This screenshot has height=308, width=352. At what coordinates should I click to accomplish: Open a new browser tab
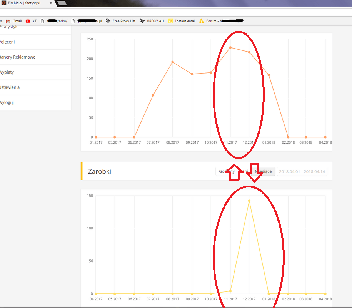tap(62, 3)
